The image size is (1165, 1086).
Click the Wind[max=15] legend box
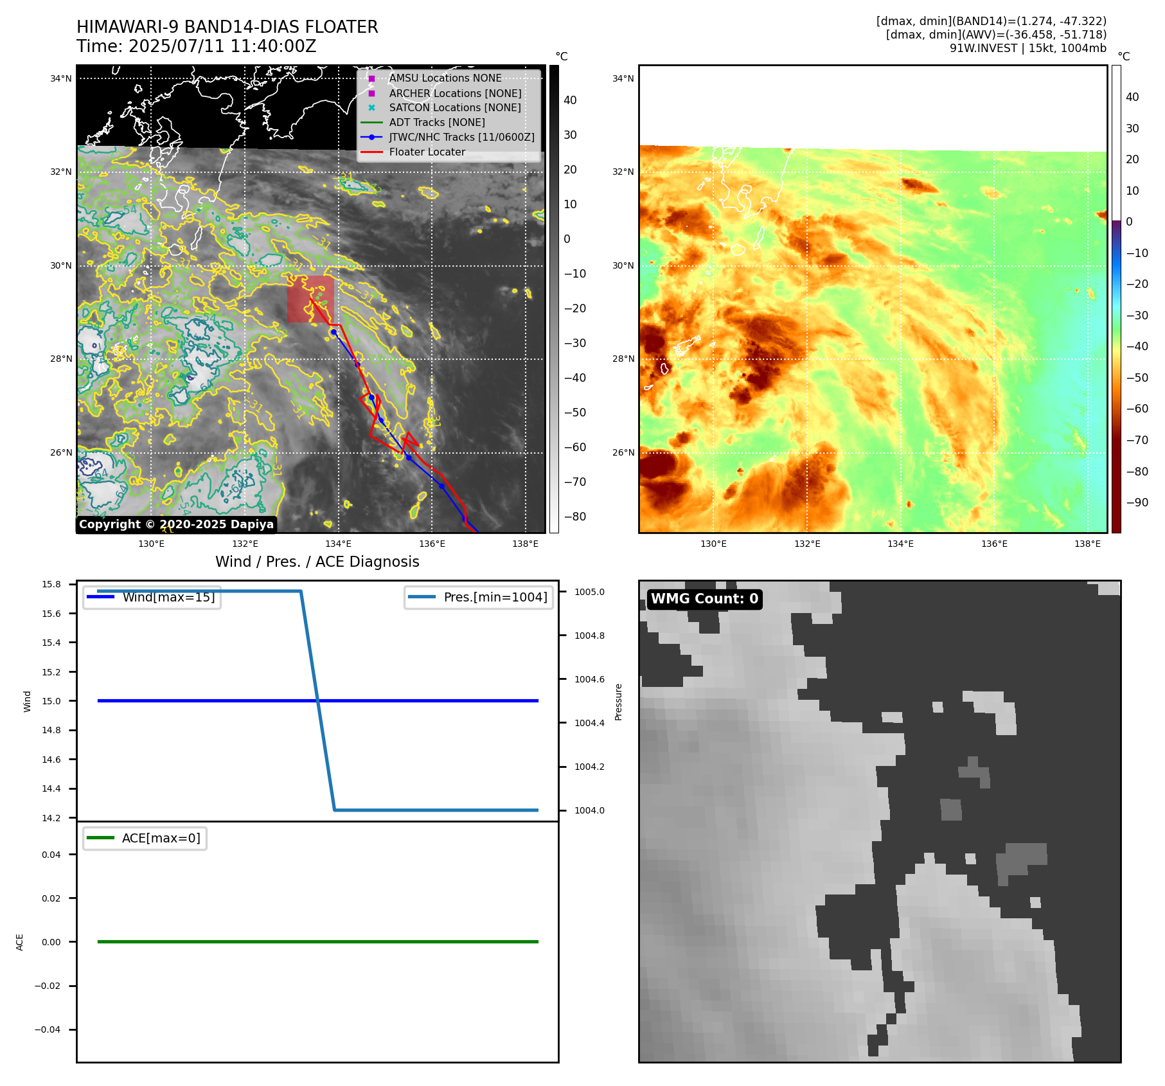152,597
